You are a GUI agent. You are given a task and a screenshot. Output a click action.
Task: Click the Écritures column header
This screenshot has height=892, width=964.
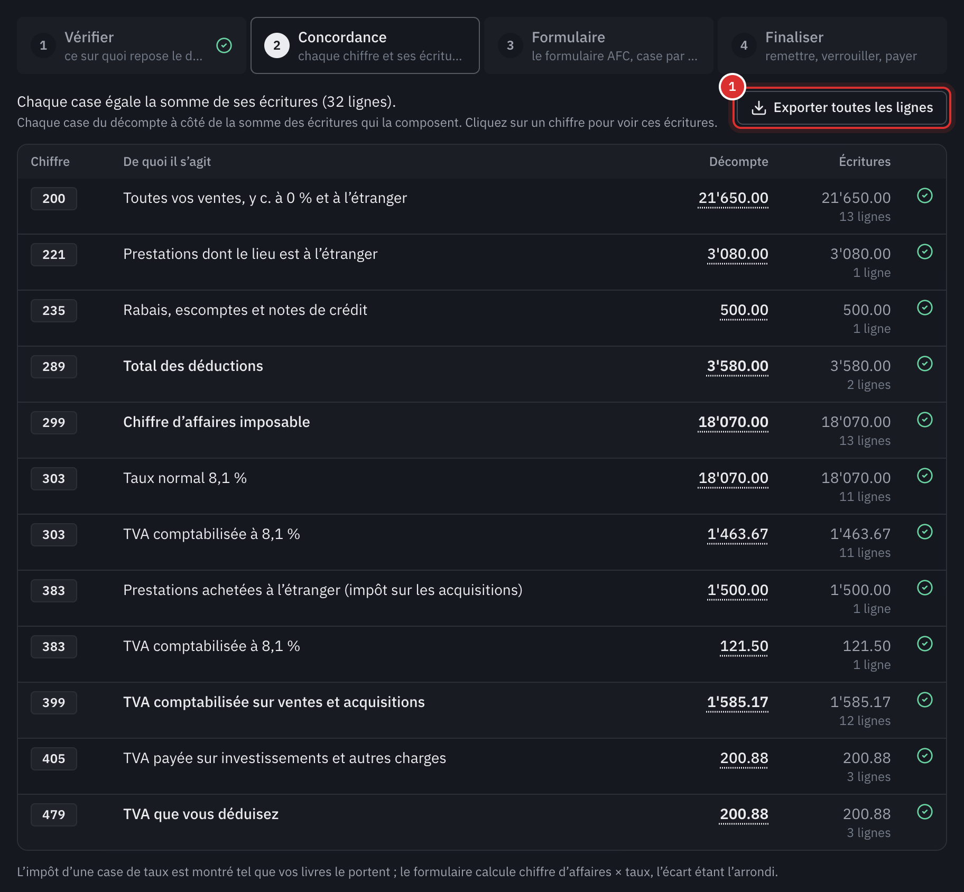865,162
